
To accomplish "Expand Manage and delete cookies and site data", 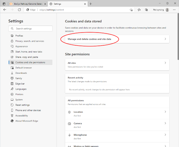I will 117,39.
